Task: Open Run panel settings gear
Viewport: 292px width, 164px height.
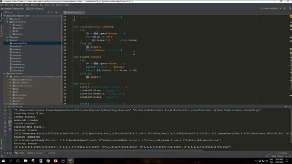Action: click(x=286, y=107)
